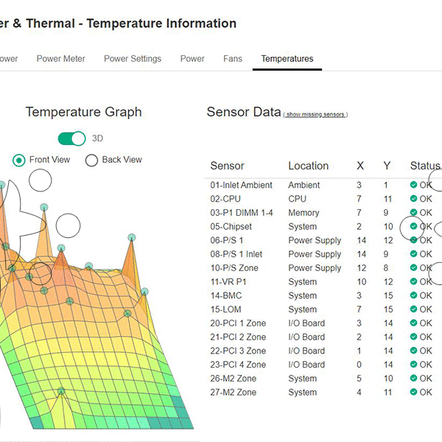Click the OK check icon for 06-P/S 1
This screenshot has height=442, width=442.
tap(414, 241)
